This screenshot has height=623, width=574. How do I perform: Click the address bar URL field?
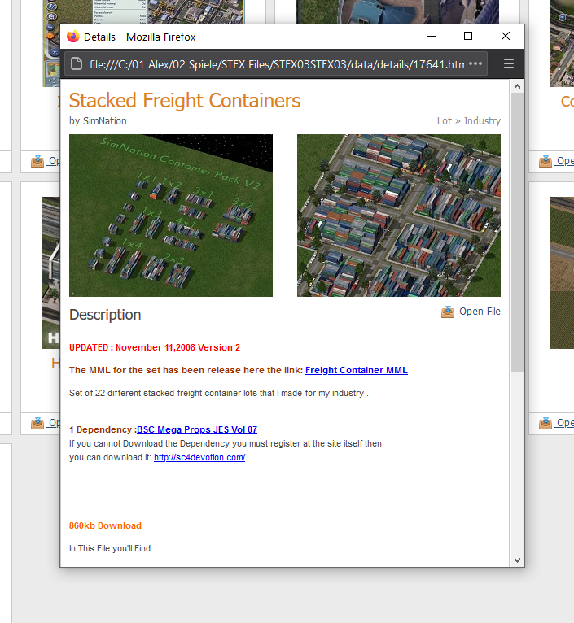pos(277,64)
